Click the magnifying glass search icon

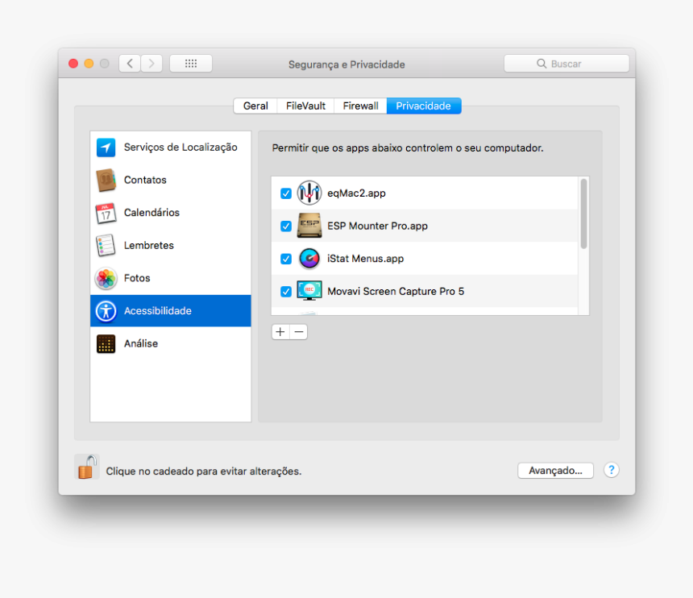pyautogui.click(x=542, y=64)
